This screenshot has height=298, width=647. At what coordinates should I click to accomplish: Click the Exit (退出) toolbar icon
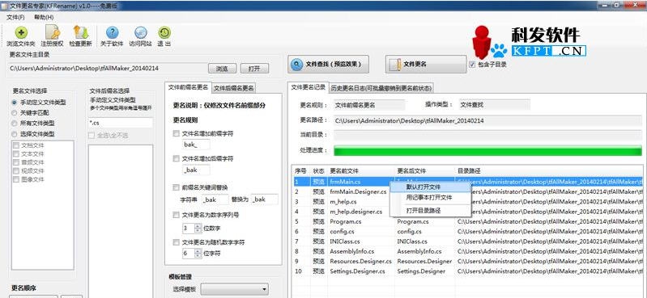coord(164,32)
